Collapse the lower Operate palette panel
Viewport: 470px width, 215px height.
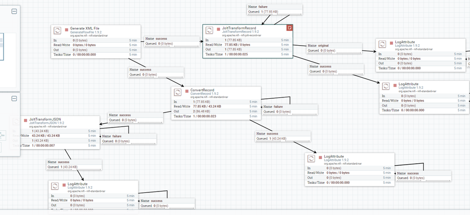pyautogui.click(x=14, y=98)
